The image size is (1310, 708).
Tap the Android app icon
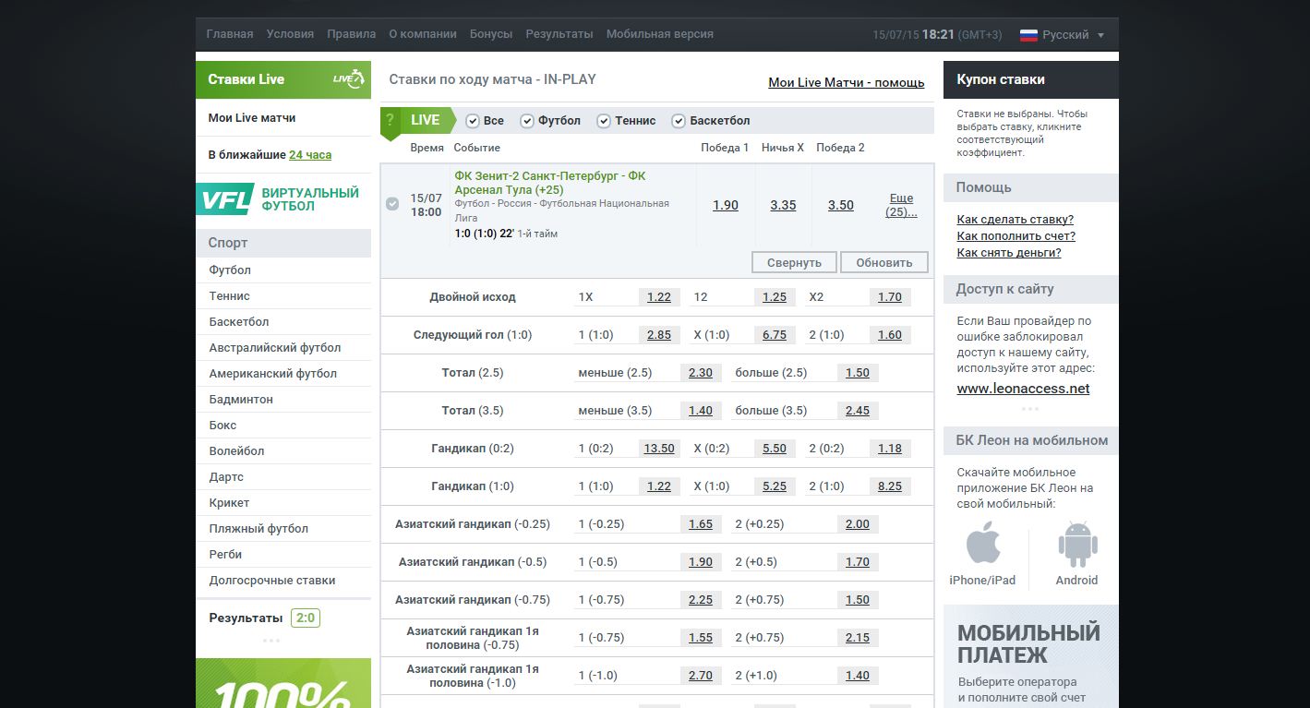[x=1076, y=545]
